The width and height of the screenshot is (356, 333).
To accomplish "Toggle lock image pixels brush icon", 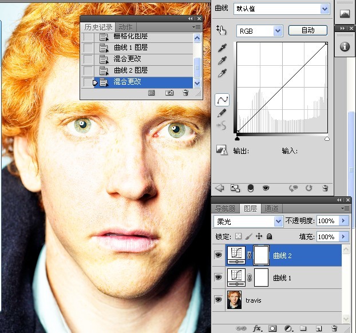I will click(249, 236).
